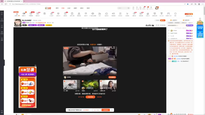The width and height of the screenshot is (205, 115).
Task: Open the green game recommended stream thumbnail
Action: pyautogui.click(x=90, y=85)
